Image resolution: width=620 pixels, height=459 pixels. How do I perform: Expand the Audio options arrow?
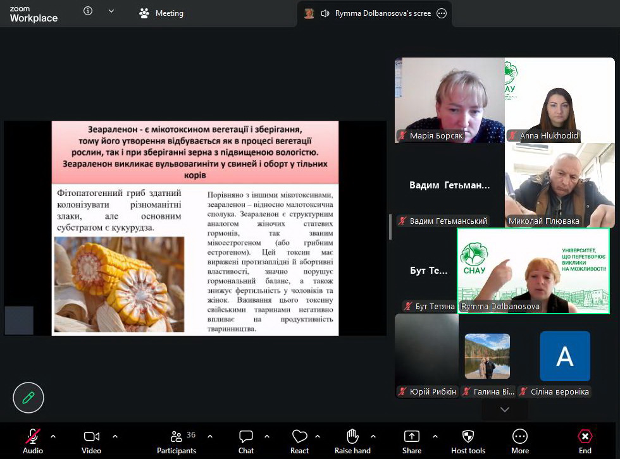[x=53, y=436]
